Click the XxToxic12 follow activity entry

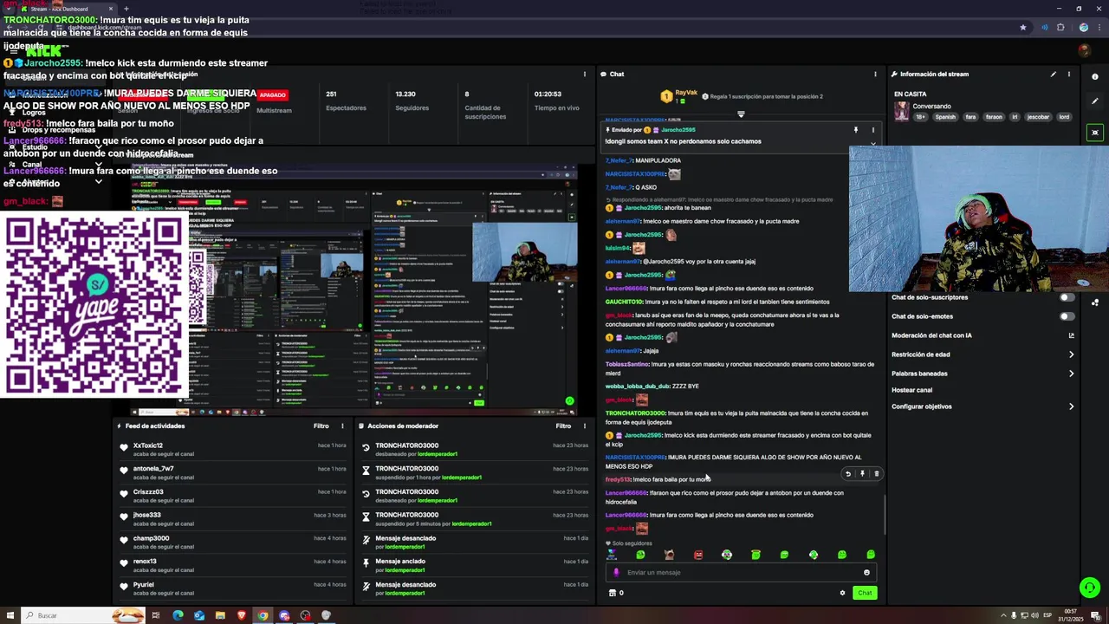pyautogui.click(x=234, y=449)
